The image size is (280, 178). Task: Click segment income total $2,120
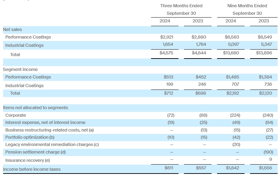[266, 93]
